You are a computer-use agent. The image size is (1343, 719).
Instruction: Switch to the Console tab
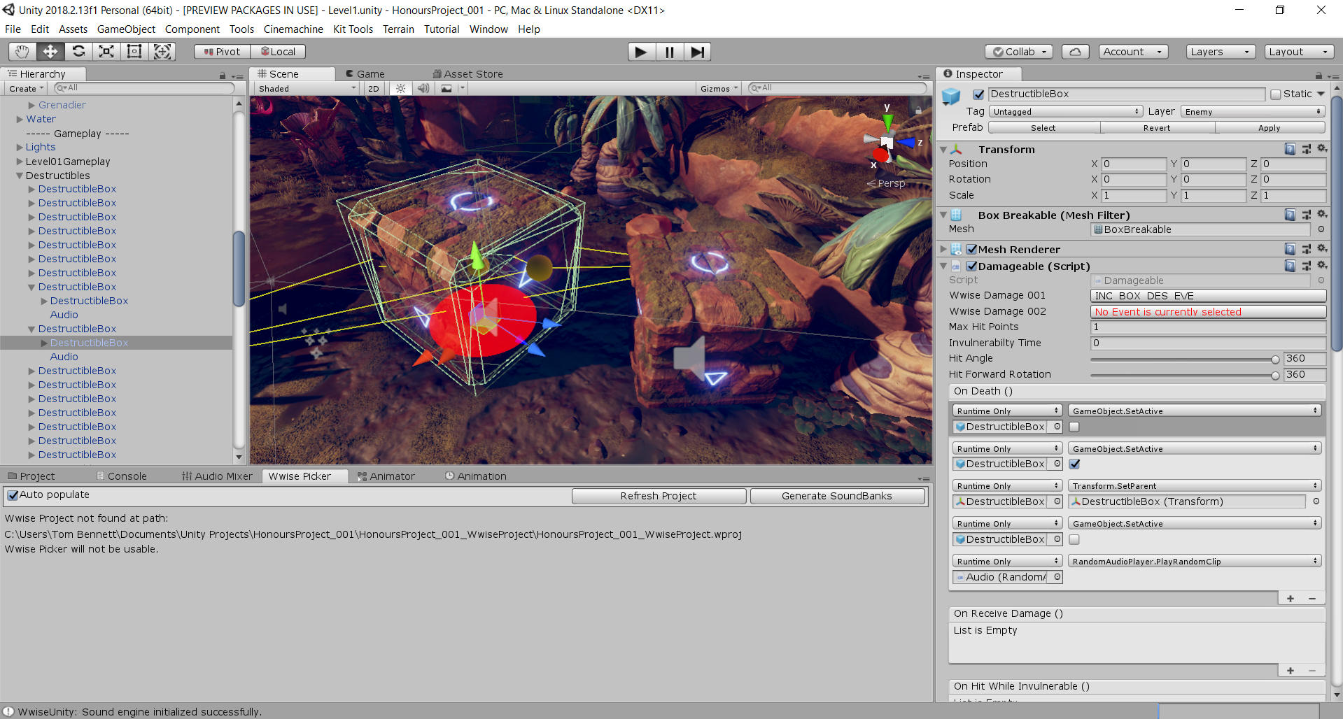coord(122,476)
